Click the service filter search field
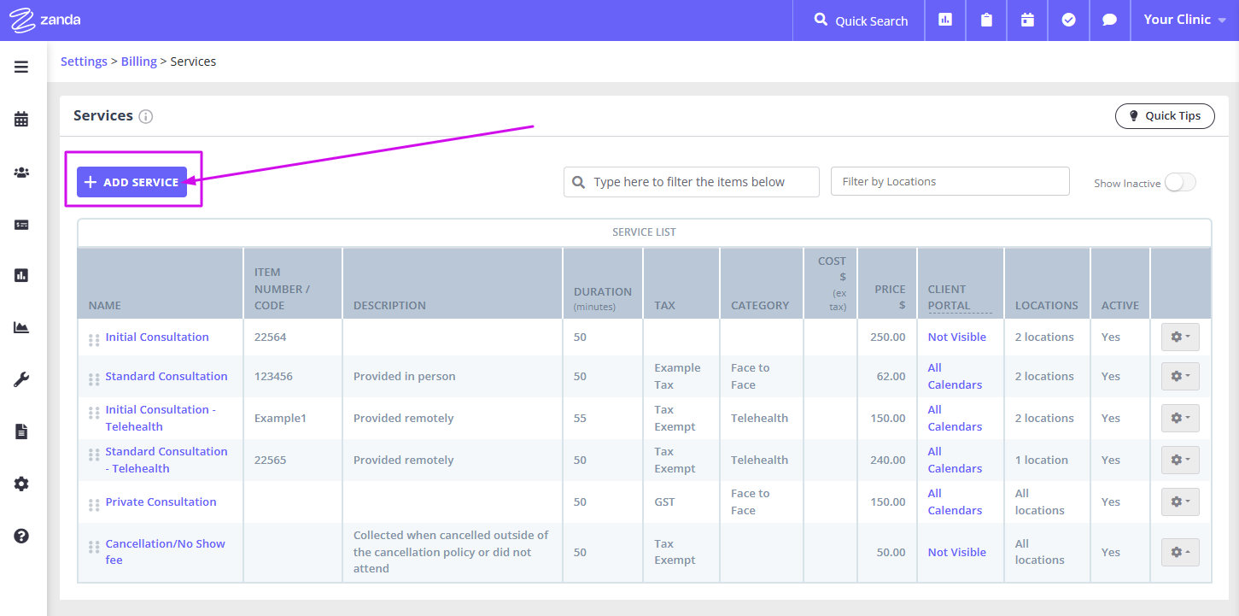 point(692,182)
